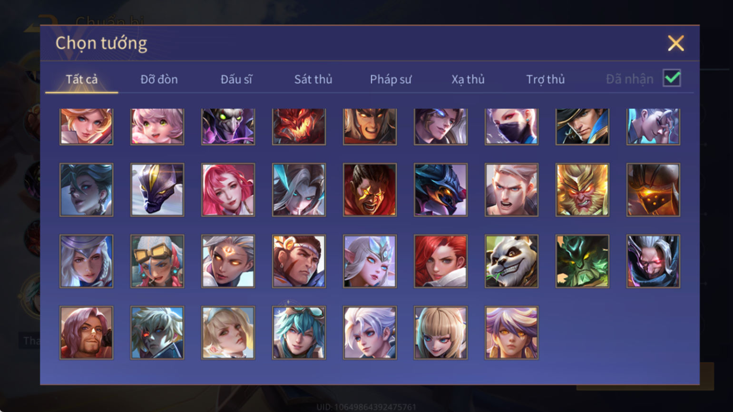Screen dimensions: 733x412
Task: Choose the golden monkey king hero
Action: (x=582, y=190)
